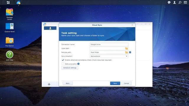Close the Cloud Sync dialog
The width and height of the screenshot is (189, 106).
click(x=132, y=25)
